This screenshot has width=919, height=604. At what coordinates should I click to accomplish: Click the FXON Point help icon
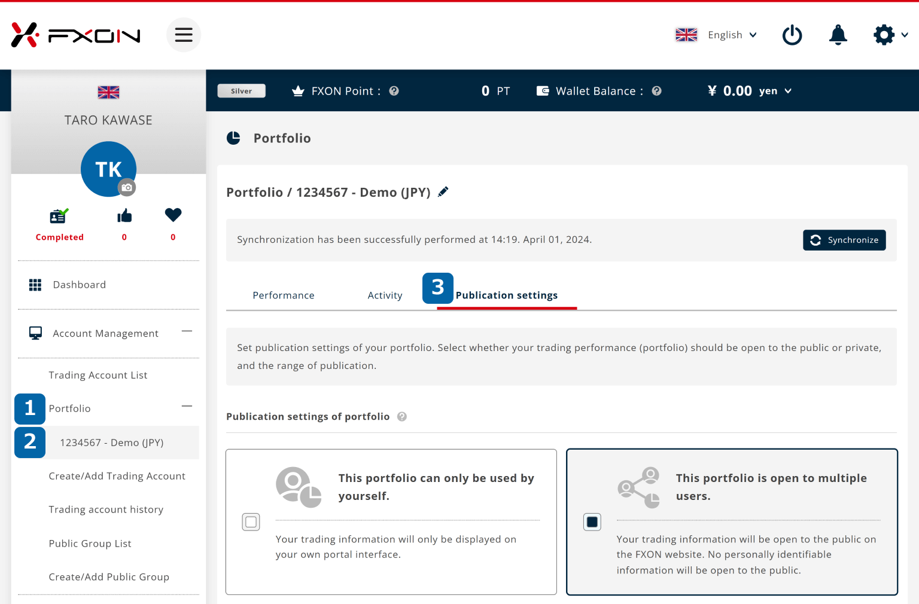394,91
